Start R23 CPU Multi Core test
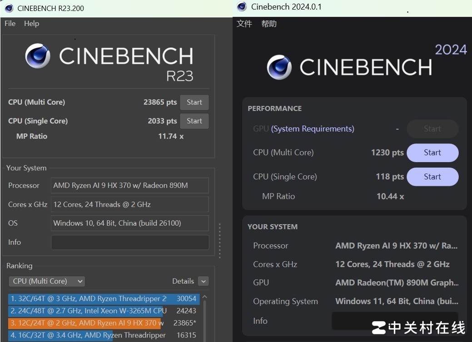Screen dimensions: 472x342 coord(194,102)
